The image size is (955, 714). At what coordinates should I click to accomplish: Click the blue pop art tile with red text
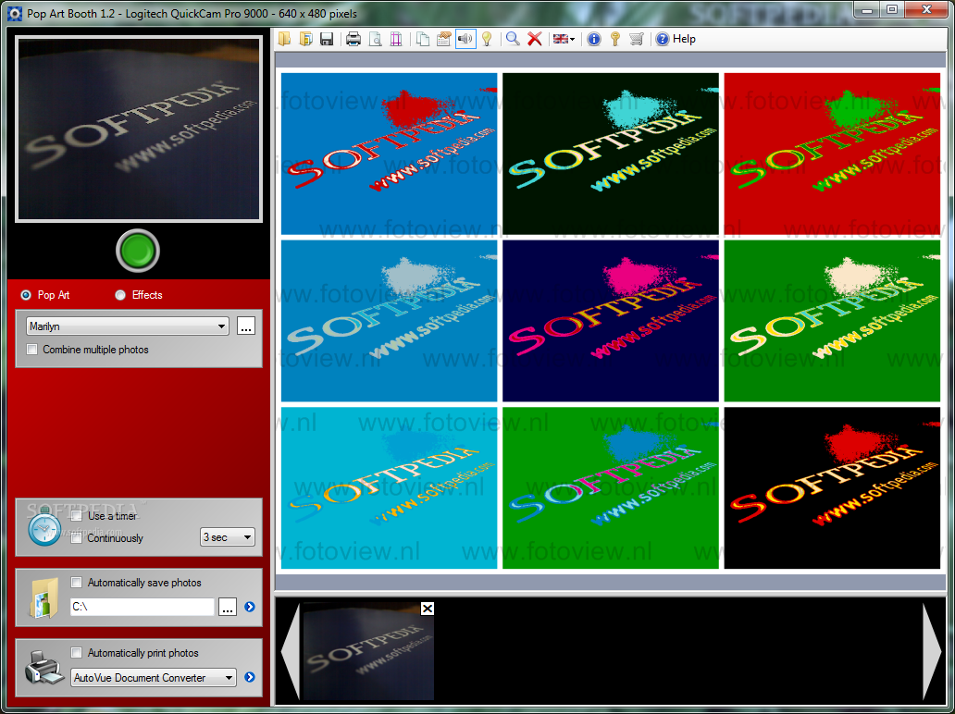pyautogui.click(x=389, y=154)
